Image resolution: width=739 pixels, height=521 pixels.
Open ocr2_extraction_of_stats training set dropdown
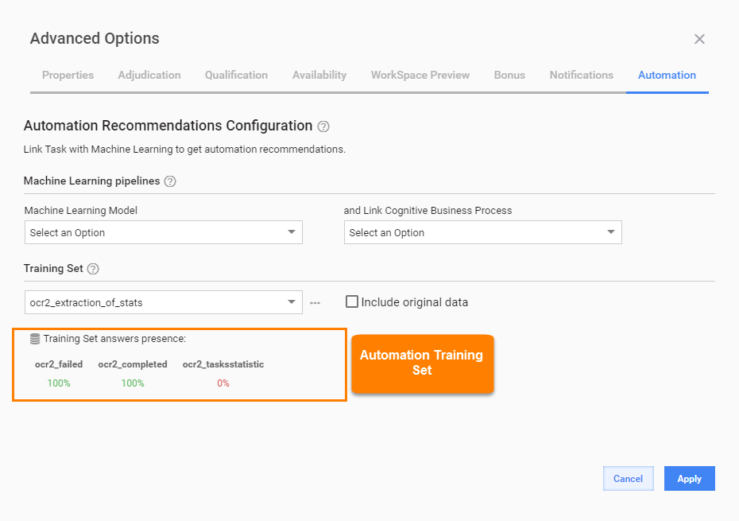[x=164, y=302]
